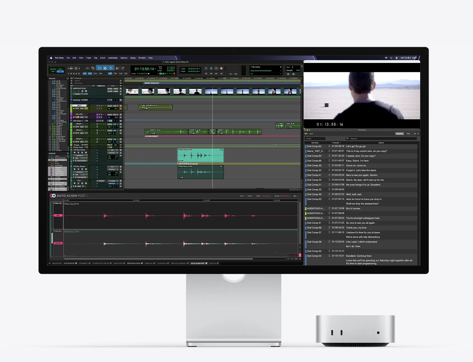Image resolution: width=473 pixels, height=362 pixels.
Task: Click the Zoom Toggle icon
Action: [x=87, y=68]
